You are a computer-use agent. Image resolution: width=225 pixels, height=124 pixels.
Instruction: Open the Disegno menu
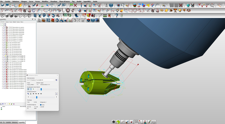click(24, 1)
